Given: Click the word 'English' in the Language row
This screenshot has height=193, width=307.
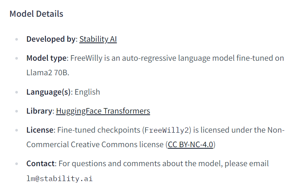Looking at the screenshot, I should click(87, 92).
